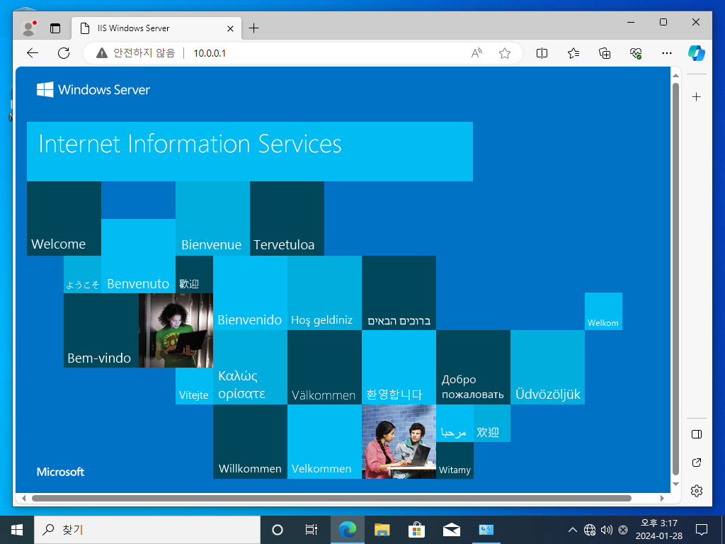Close the IIS Windows Server tab
The image size is (725, 544).
230,28
